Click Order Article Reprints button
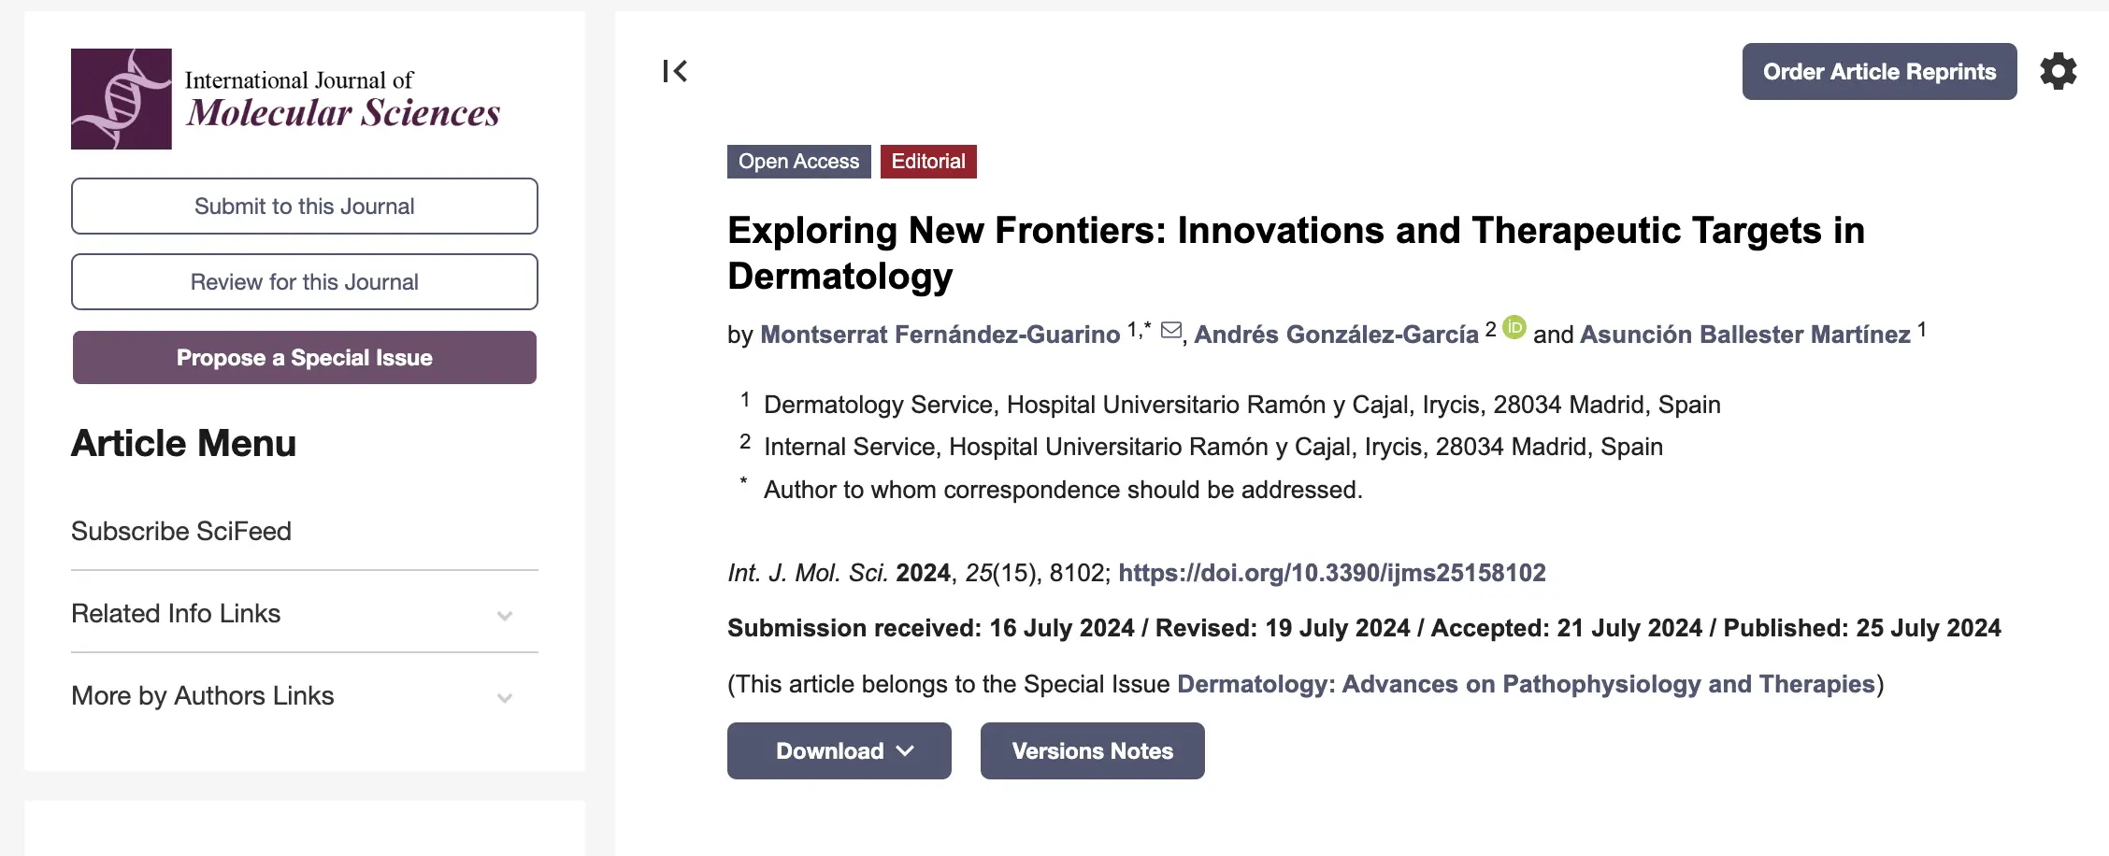The height and width of the screenshot is (856, 2109). click(1879, 72)
